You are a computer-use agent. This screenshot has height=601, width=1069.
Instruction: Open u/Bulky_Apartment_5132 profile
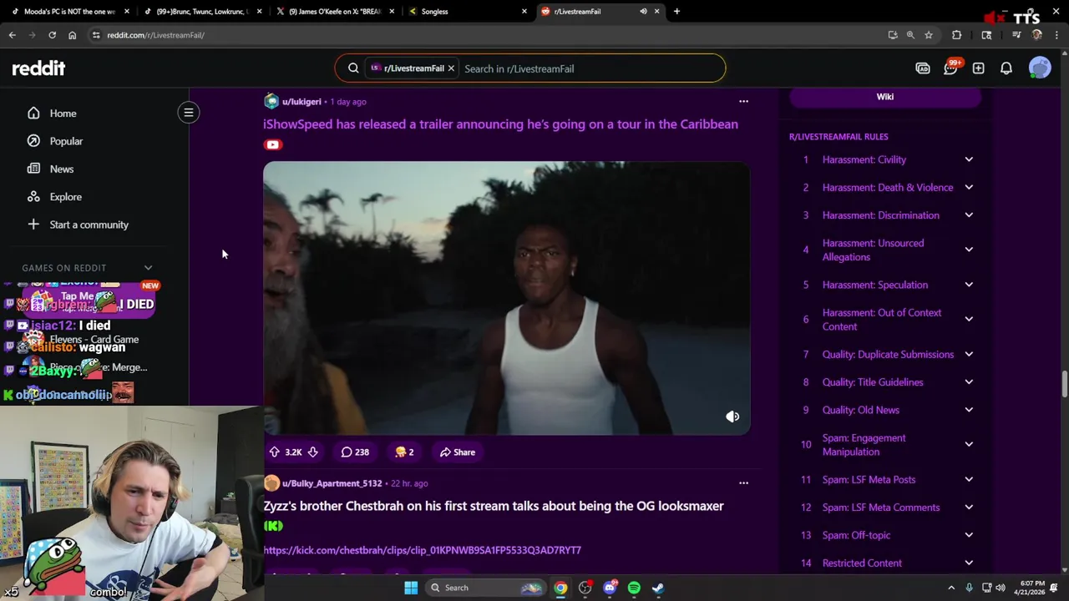tap(332, 482)
